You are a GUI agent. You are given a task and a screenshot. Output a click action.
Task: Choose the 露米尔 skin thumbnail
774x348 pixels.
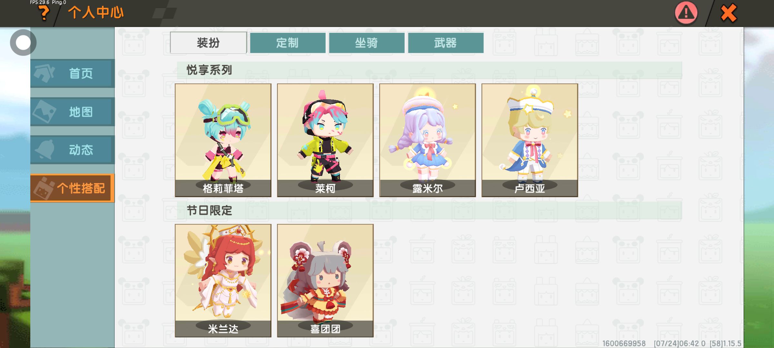coord(428,140)
